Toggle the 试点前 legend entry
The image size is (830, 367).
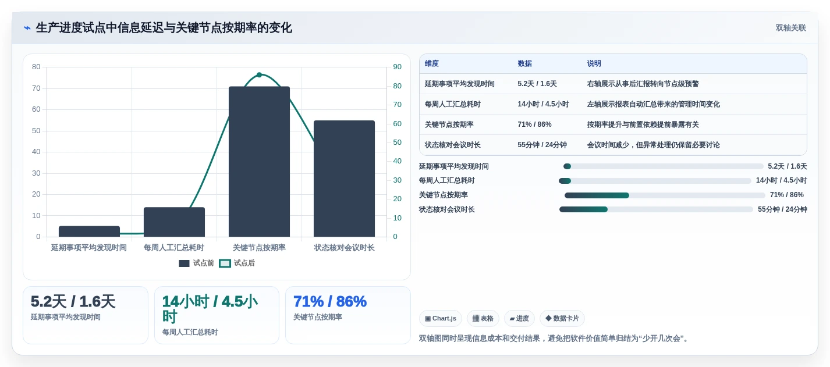point(197,263)
